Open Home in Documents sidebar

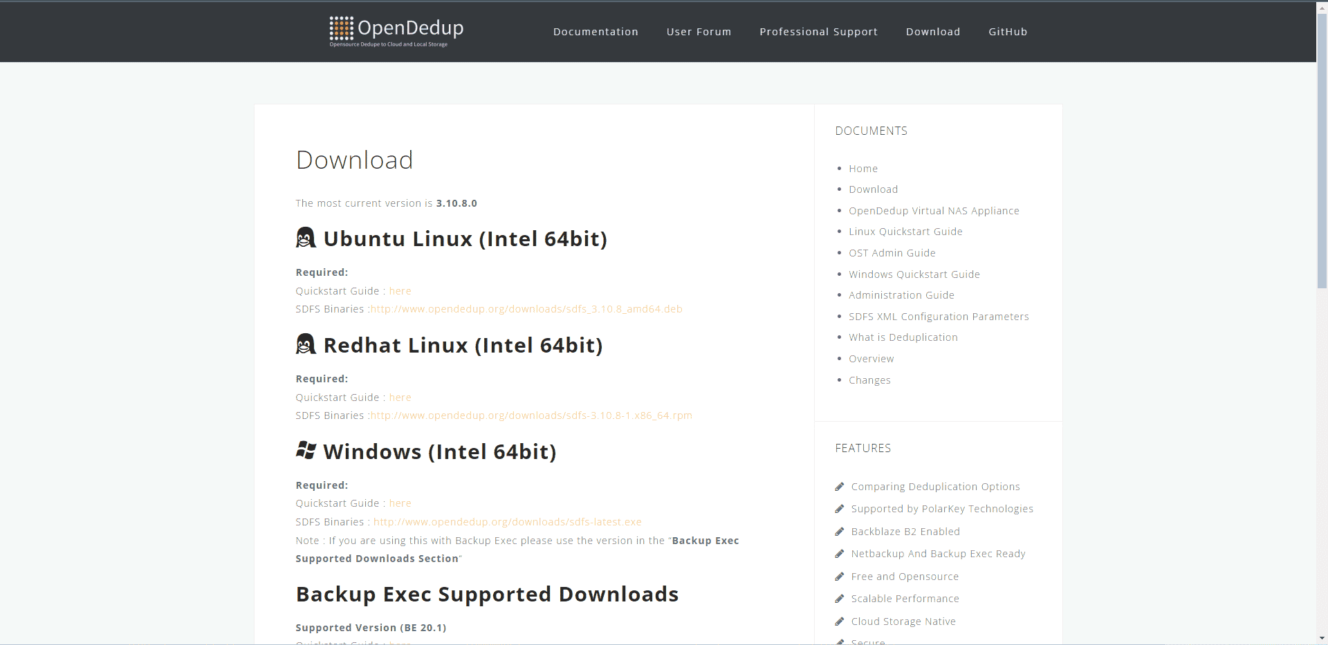point(863,169)
